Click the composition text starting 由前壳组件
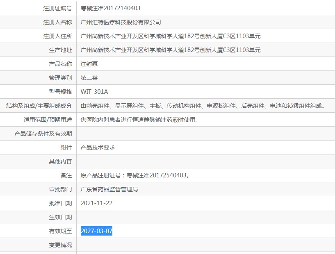 [x=203, y=106]
